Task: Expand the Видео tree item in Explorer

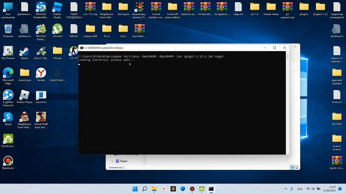Action: (112, 161)
